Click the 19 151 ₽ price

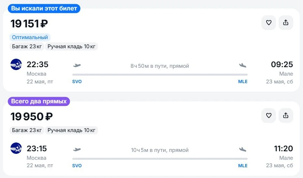coord(29,23)
